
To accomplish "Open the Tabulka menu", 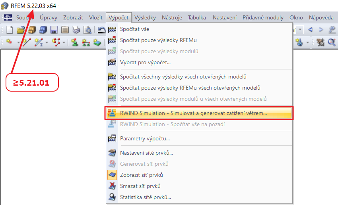I will click(197, 17).
